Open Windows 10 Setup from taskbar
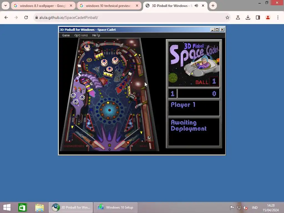The width and height of the screenshot is (284, 213). (x=116, y=207)
